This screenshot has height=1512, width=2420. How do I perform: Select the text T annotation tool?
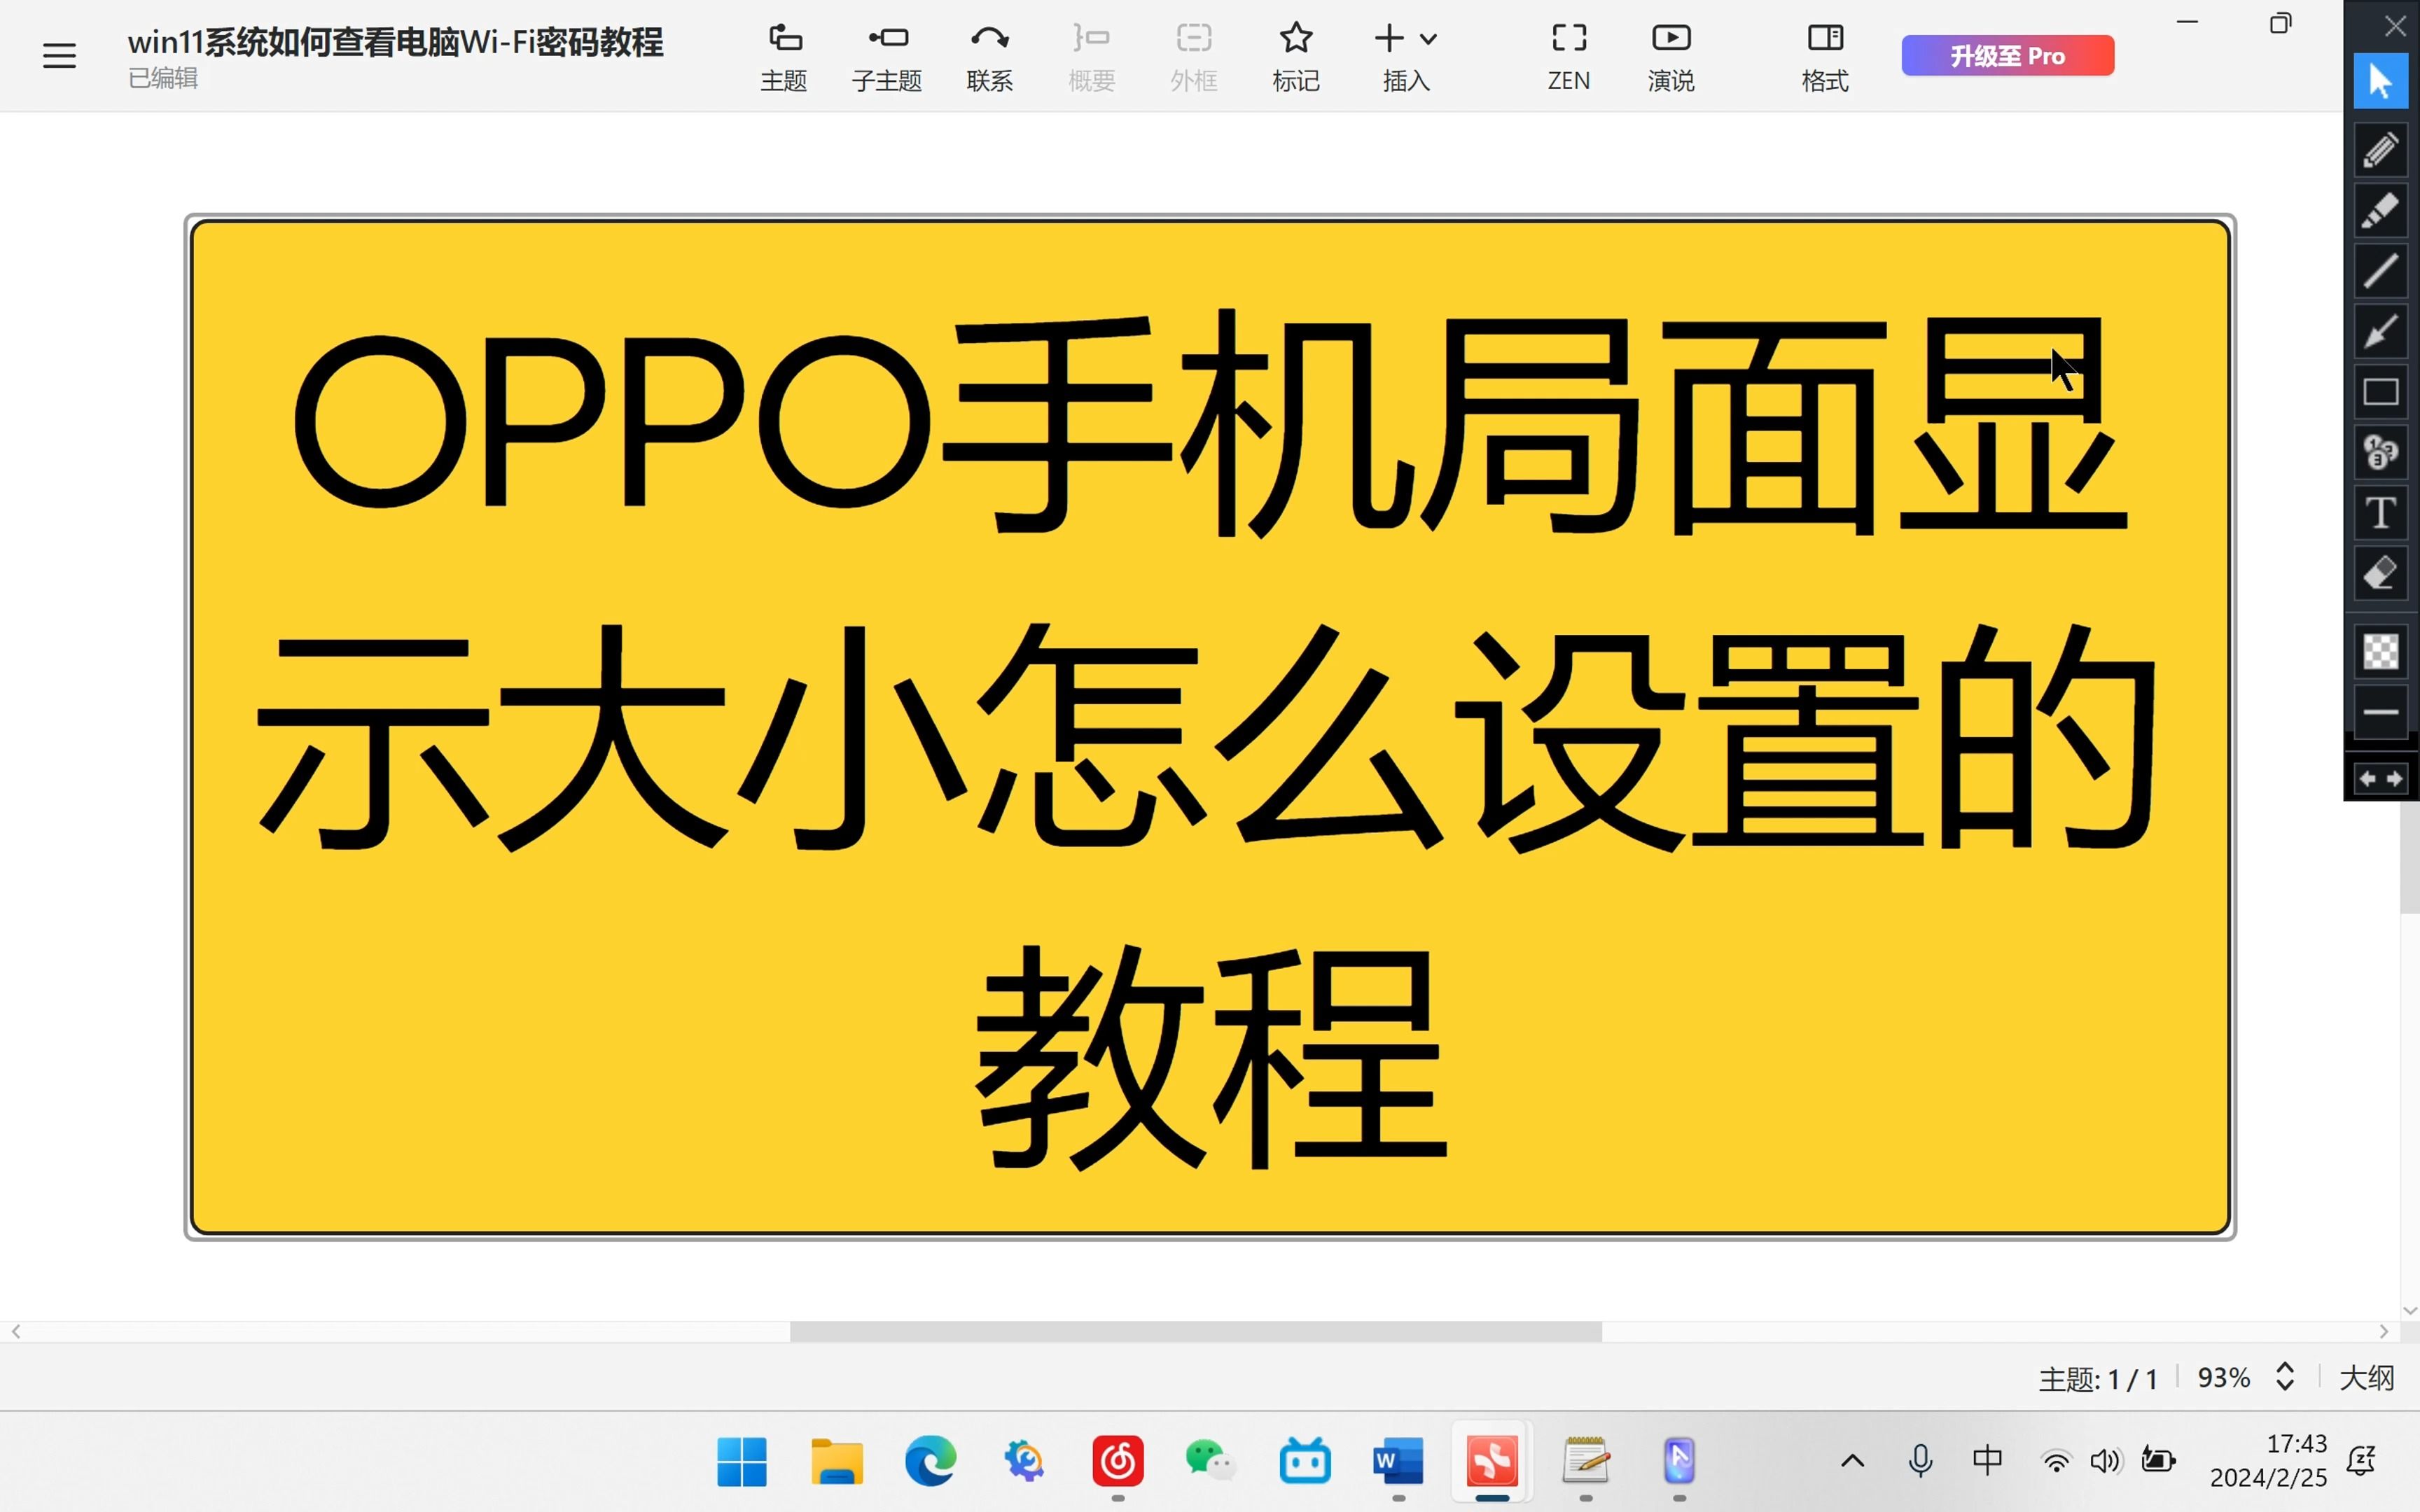[x=2380, y=513]
